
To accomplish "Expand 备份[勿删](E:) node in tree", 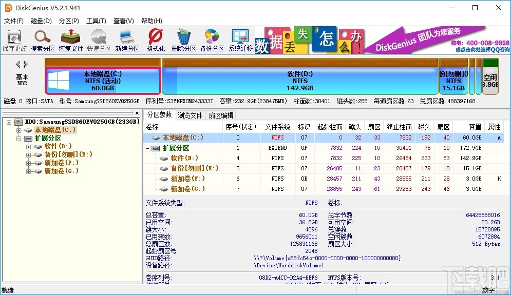I will [x=29, y=155].
